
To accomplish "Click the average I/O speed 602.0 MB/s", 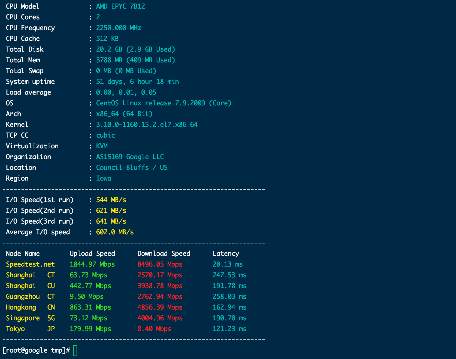I will 115,232.
